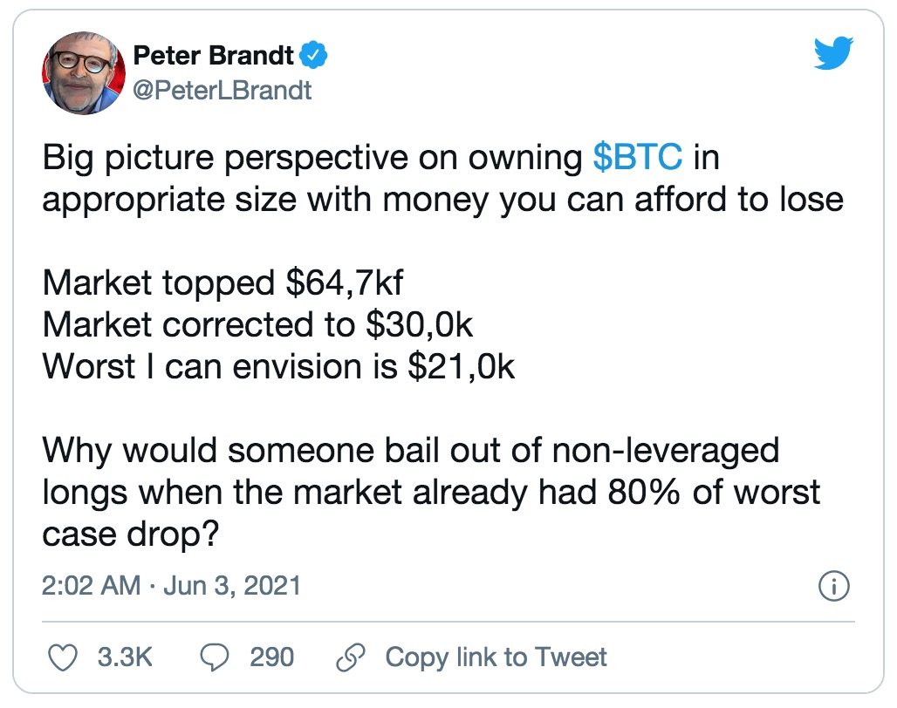Open the tweet info circle icon
Screen dimensions: 897x708
834,586
